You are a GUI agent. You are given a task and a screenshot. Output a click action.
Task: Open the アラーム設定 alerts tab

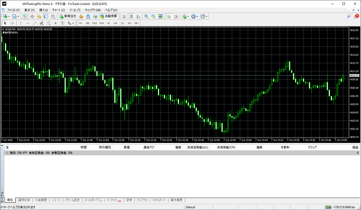[x=72, y=200]
